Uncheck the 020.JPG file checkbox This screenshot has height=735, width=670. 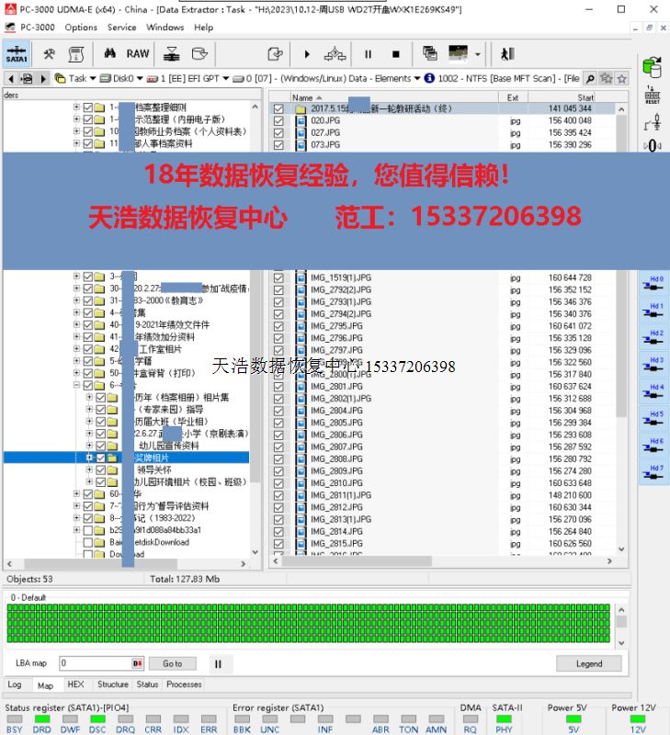pyautogui.click(x=278, y=120)
